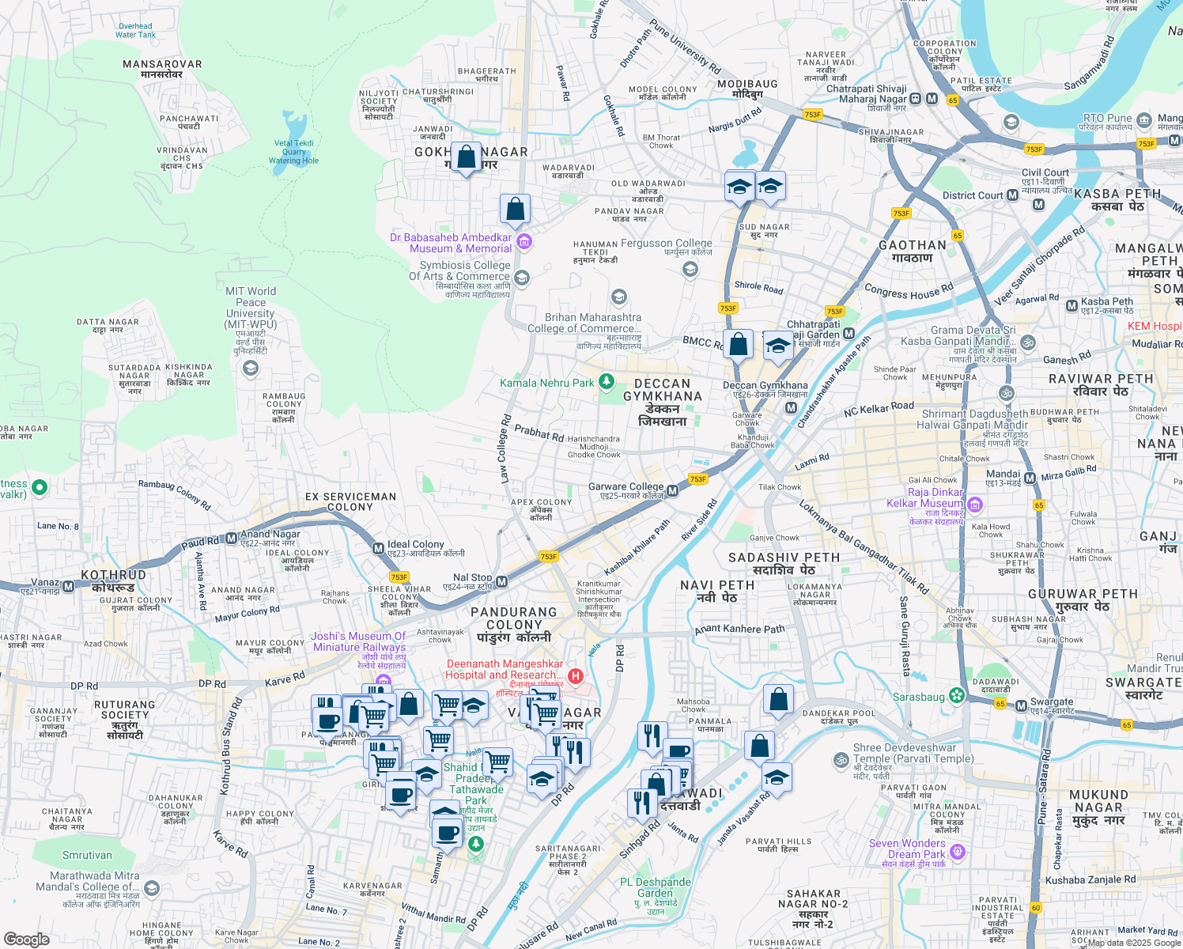Click Grama Devata Kasba Ganpati Om icon
Image resolution: width=1183 pixels, height=949 pixels.
click(1028, 342)
